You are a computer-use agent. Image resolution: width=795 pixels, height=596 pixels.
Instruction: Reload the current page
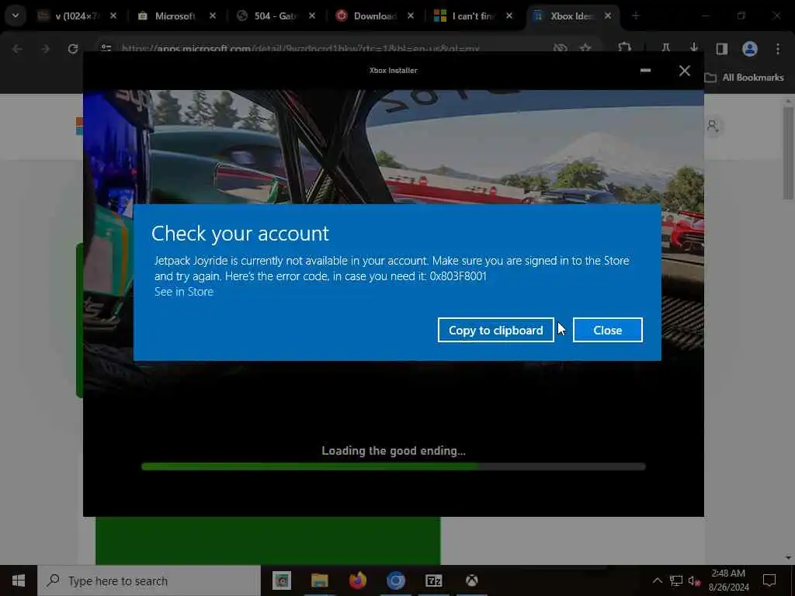pos(73,49)
